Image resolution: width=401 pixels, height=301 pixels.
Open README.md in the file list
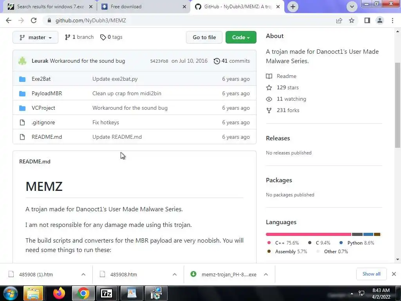point(47,137)
